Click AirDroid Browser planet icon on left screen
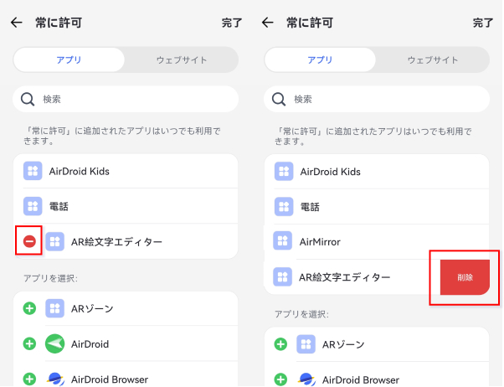 (55, 379)
